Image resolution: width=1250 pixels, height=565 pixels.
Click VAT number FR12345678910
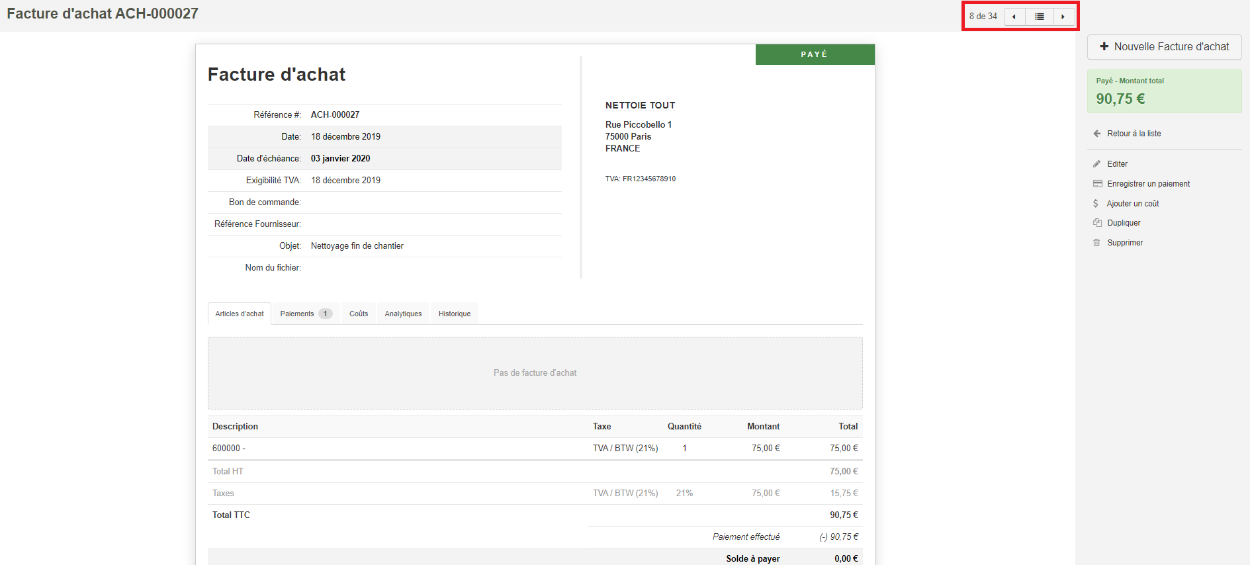[x=648, y=179]
